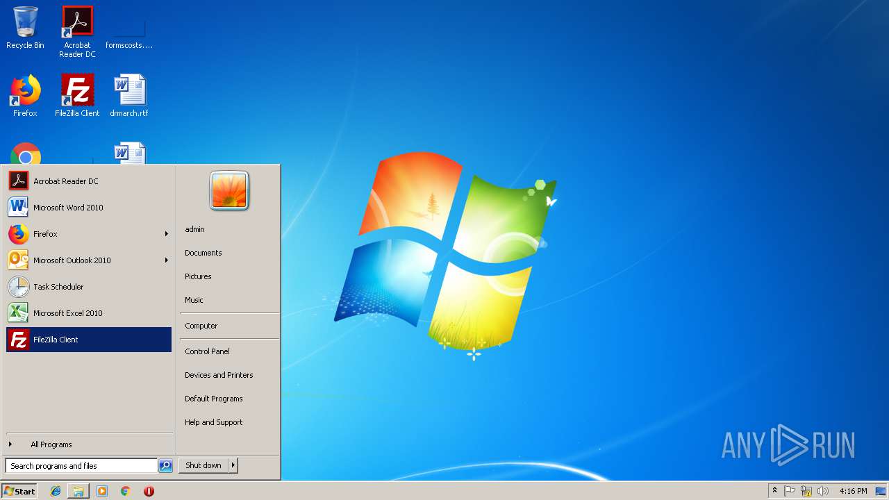Click the volume speaker tray icon
The height and width of the screenshot is (500, 889).
(x=823, y=491)
